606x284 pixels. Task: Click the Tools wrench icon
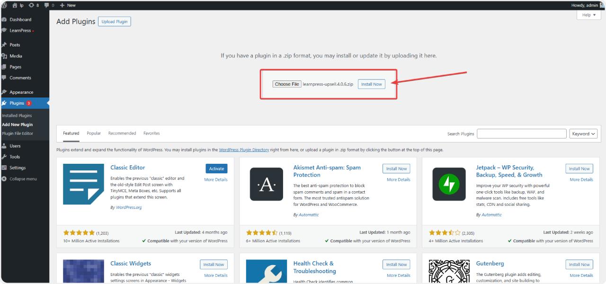[x=4, y=157]
